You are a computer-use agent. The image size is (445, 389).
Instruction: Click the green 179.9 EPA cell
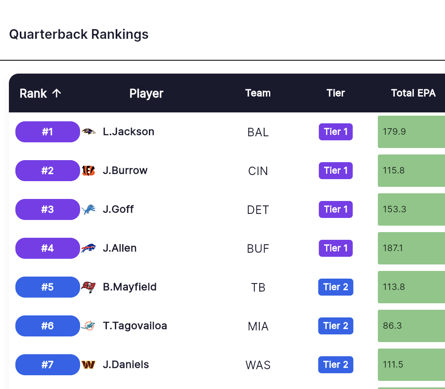pos(411,132)
